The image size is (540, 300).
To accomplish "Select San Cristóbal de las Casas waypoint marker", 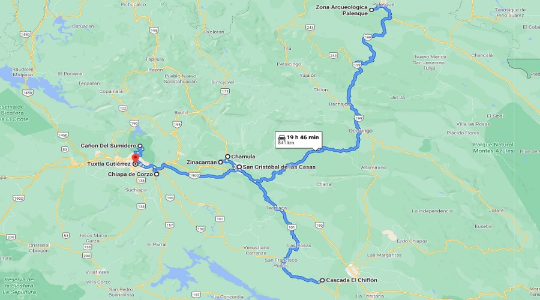I will [x=239, y=167].
